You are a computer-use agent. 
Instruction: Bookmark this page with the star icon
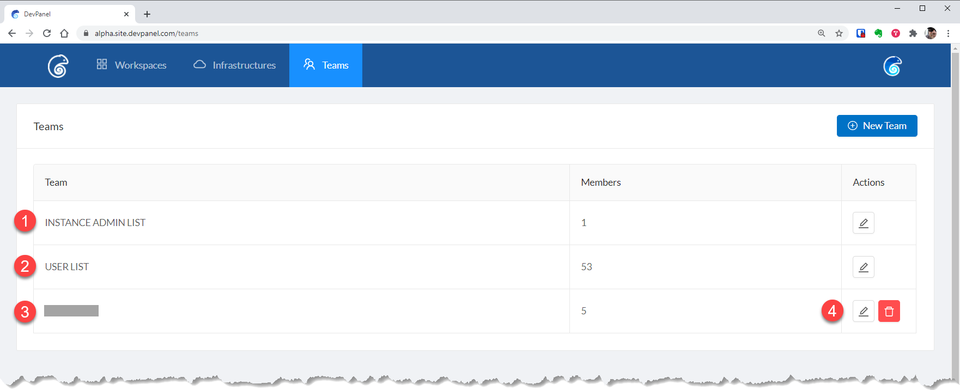839,33
